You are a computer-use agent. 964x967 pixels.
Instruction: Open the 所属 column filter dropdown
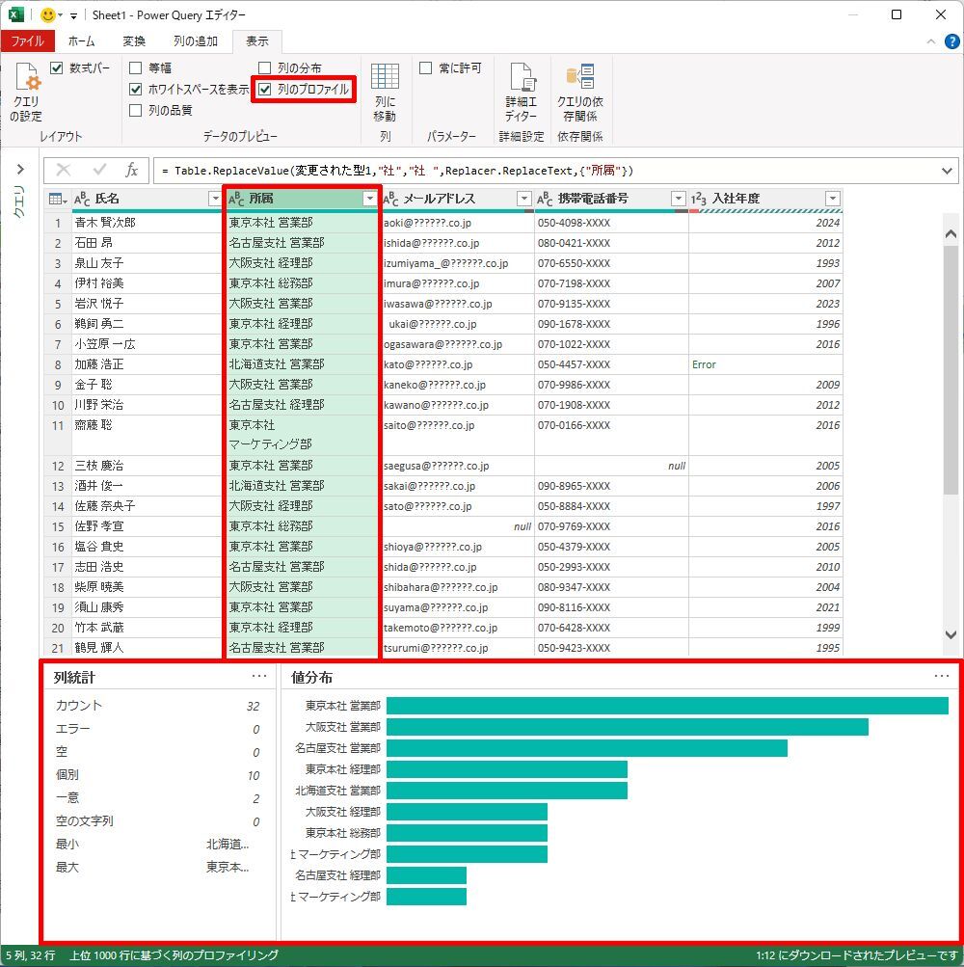point(369,199)
